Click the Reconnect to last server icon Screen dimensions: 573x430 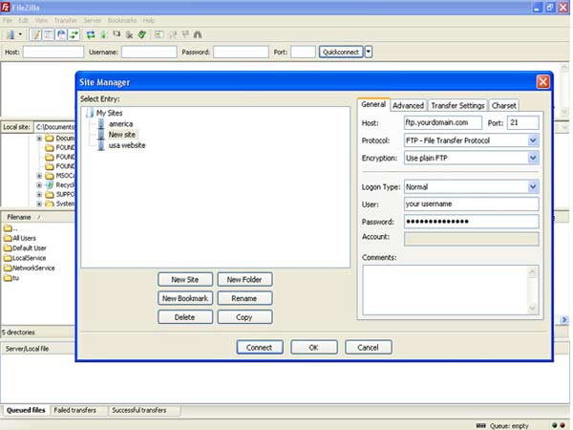point(142,34)
